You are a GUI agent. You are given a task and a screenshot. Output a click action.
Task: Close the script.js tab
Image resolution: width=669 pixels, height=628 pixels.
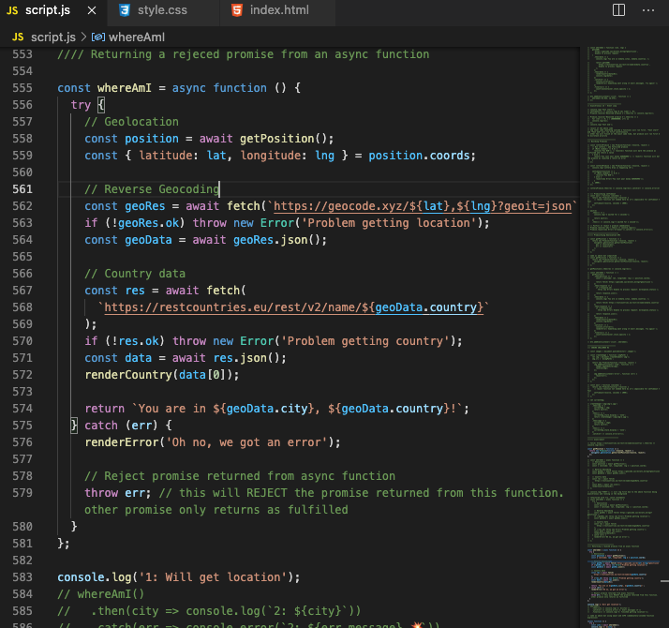pos(92,10)
